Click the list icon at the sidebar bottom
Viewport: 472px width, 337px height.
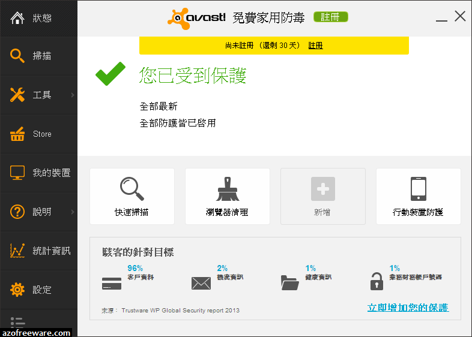pyautogui.click(x=18, y=322)
